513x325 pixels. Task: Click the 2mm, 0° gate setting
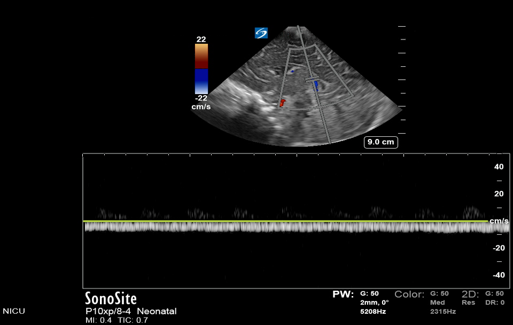coord(375,302)
